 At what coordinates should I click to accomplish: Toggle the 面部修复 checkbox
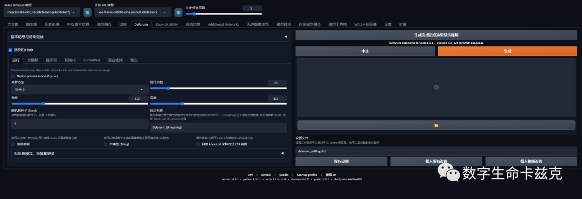(13, 144)
